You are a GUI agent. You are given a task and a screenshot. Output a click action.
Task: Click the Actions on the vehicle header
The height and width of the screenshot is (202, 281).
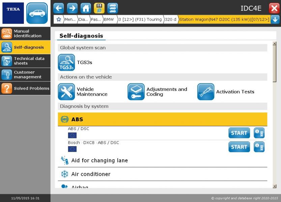(x=163, y=77)
